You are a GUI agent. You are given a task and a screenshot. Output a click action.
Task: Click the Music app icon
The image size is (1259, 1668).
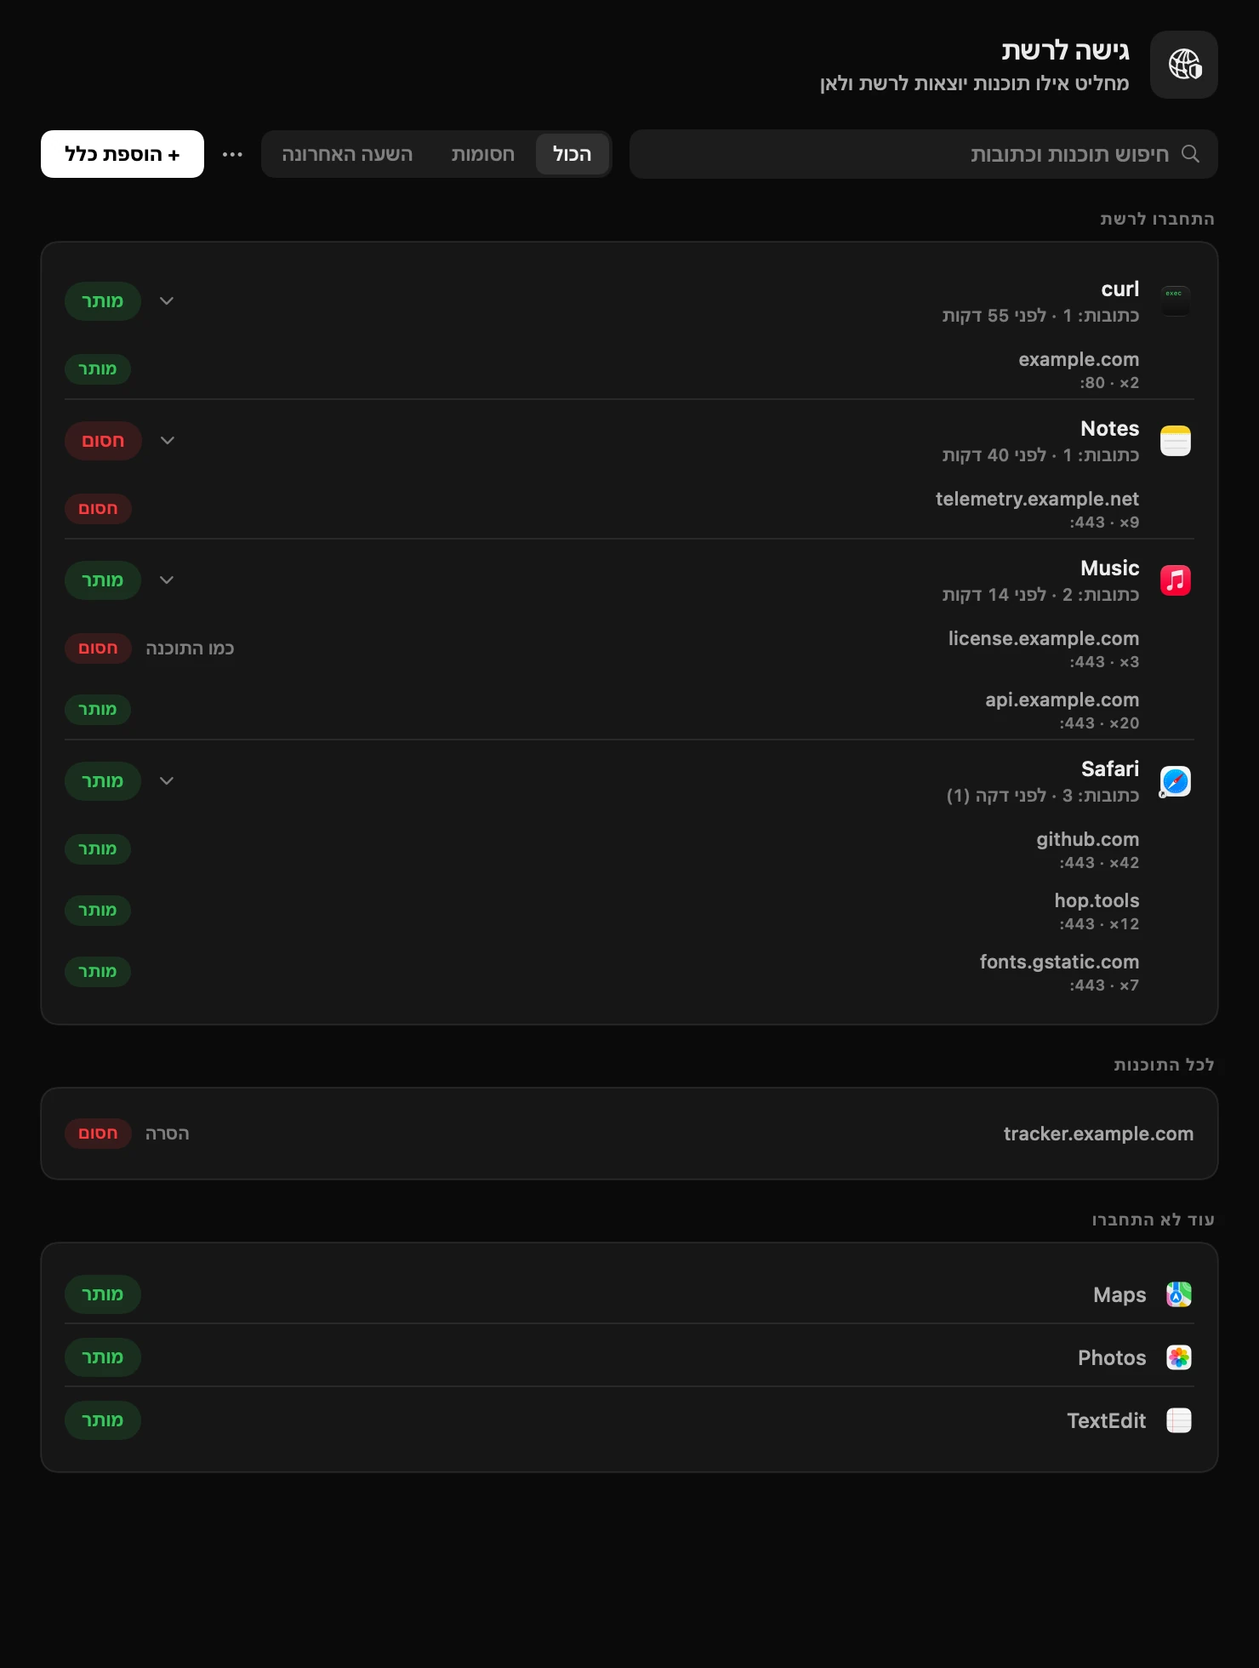[1176, 580]
